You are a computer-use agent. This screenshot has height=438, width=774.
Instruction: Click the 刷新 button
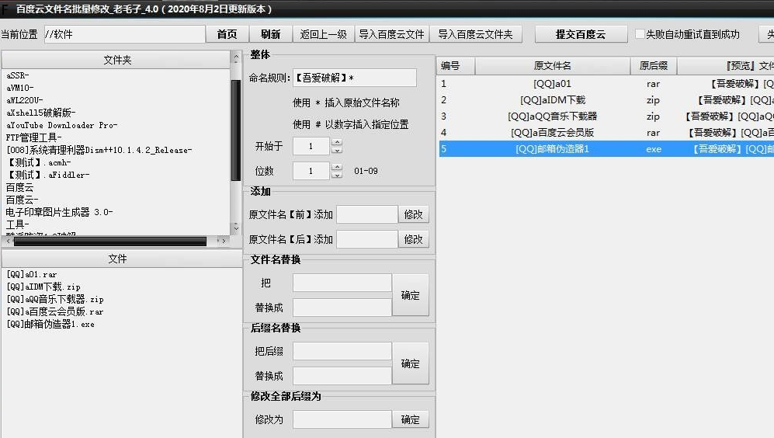[270, 34]
